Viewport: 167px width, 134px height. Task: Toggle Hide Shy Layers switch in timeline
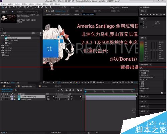66,90
